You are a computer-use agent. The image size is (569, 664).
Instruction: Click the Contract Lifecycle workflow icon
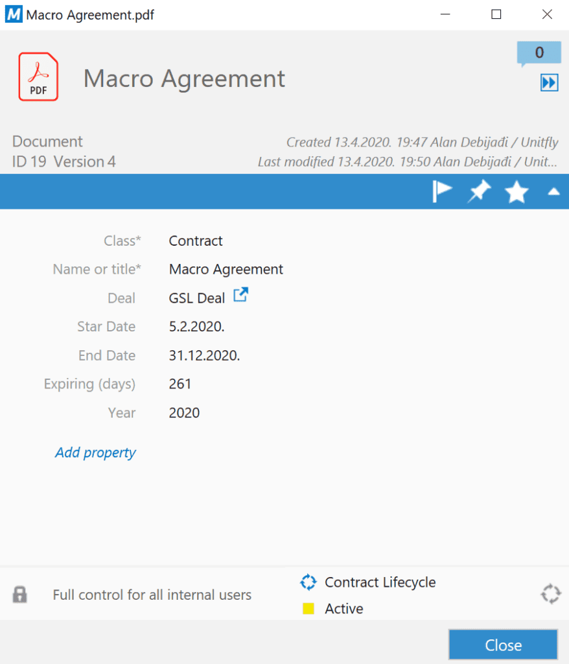tap(308, 582)
